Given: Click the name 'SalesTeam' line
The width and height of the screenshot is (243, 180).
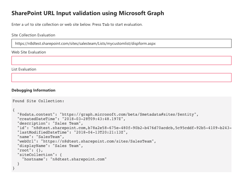Looking at the screenshot, I should pos(41,137).
